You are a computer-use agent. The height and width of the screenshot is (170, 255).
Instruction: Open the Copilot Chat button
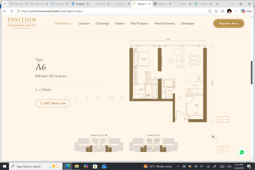click(246, 11)
